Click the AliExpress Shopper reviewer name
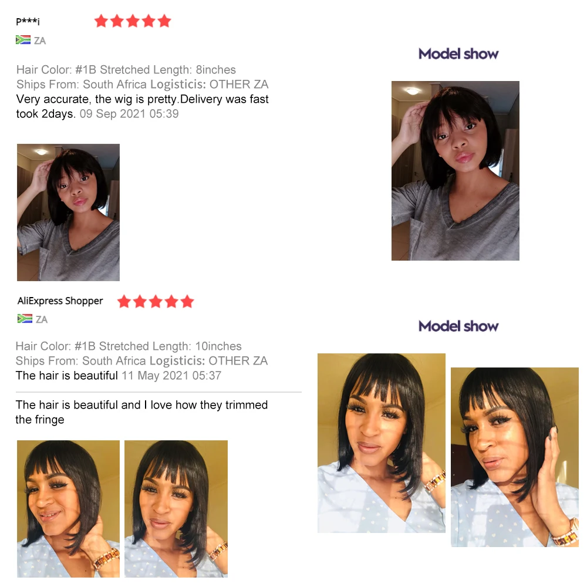 point(60,301)
